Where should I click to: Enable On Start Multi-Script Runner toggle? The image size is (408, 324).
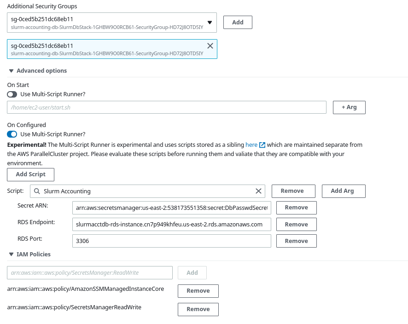(x=12, y=94)
